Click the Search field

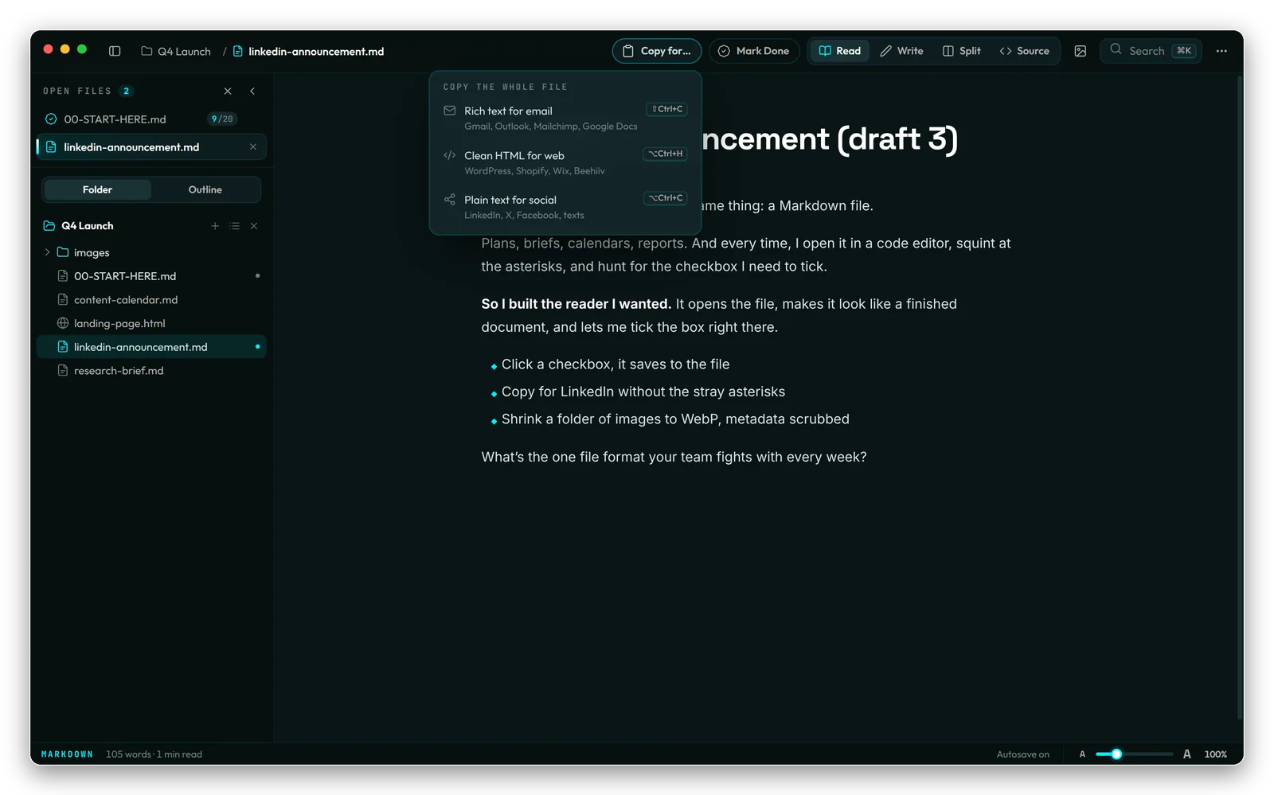click(1151, 51)
